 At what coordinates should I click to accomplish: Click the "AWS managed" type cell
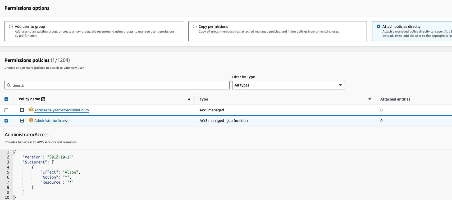(212, 110)
